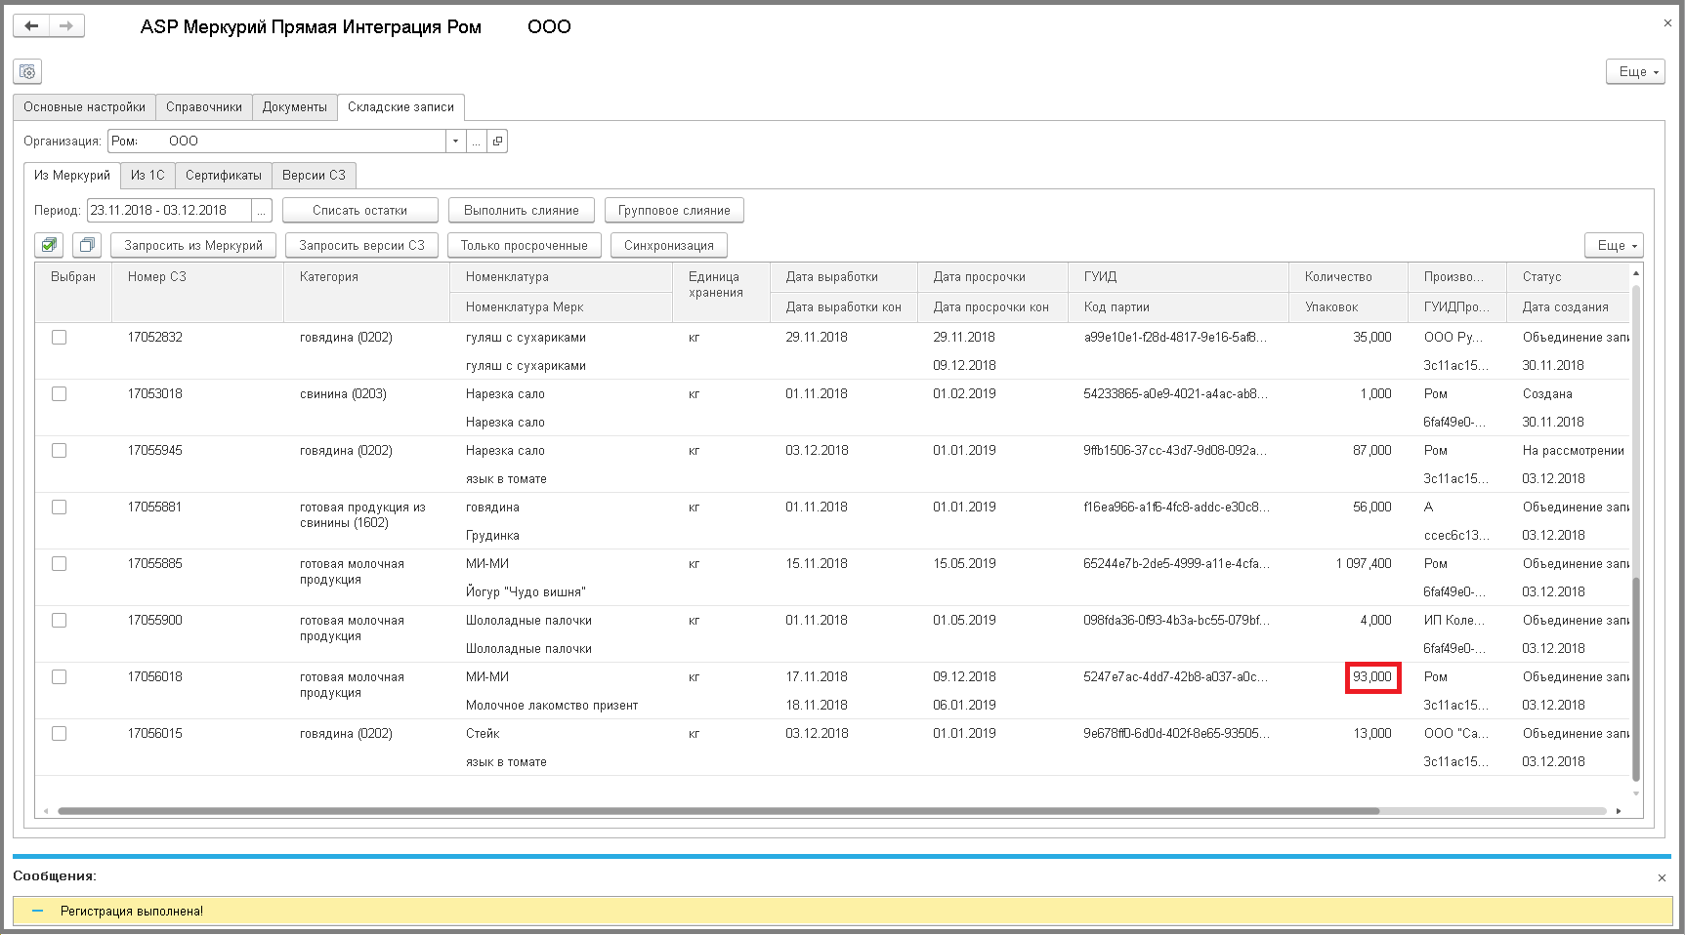The height and width of the screenshot is (935, 1685).
Task: Collapse the message marked Регистрация выполнена
Action: pyautogui.click(x=38, y=911)
